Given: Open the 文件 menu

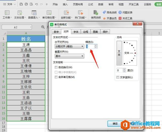Looking at the screenshot, I should tap(9, 4).
